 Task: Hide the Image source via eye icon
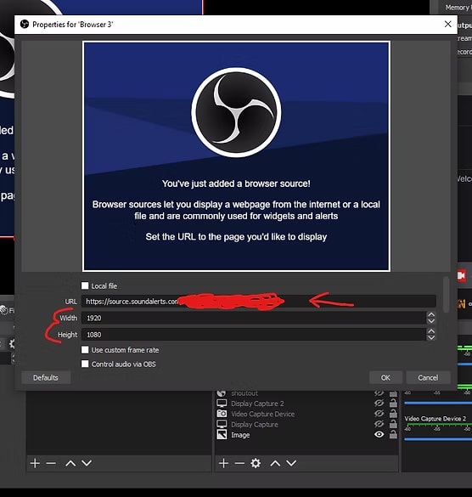click(x=379, y=435)
